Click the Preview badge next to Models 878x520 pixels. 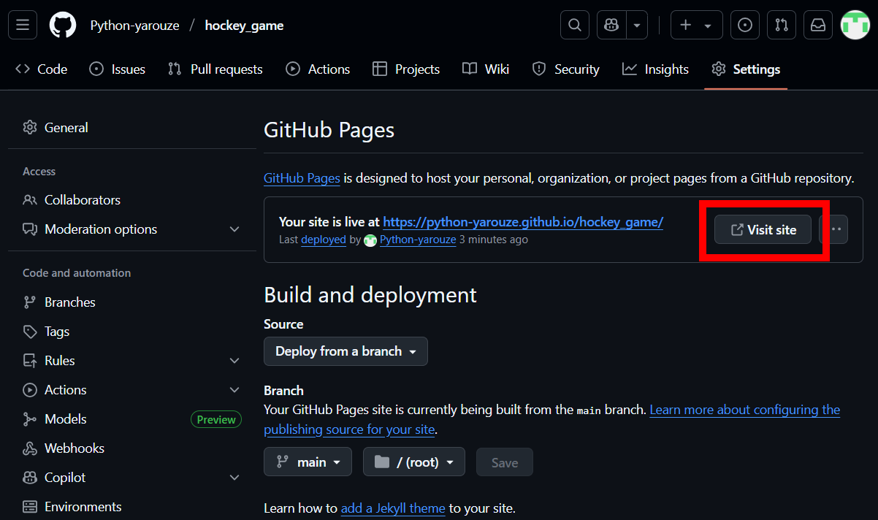pyautogui.click(x=216, y=419)
